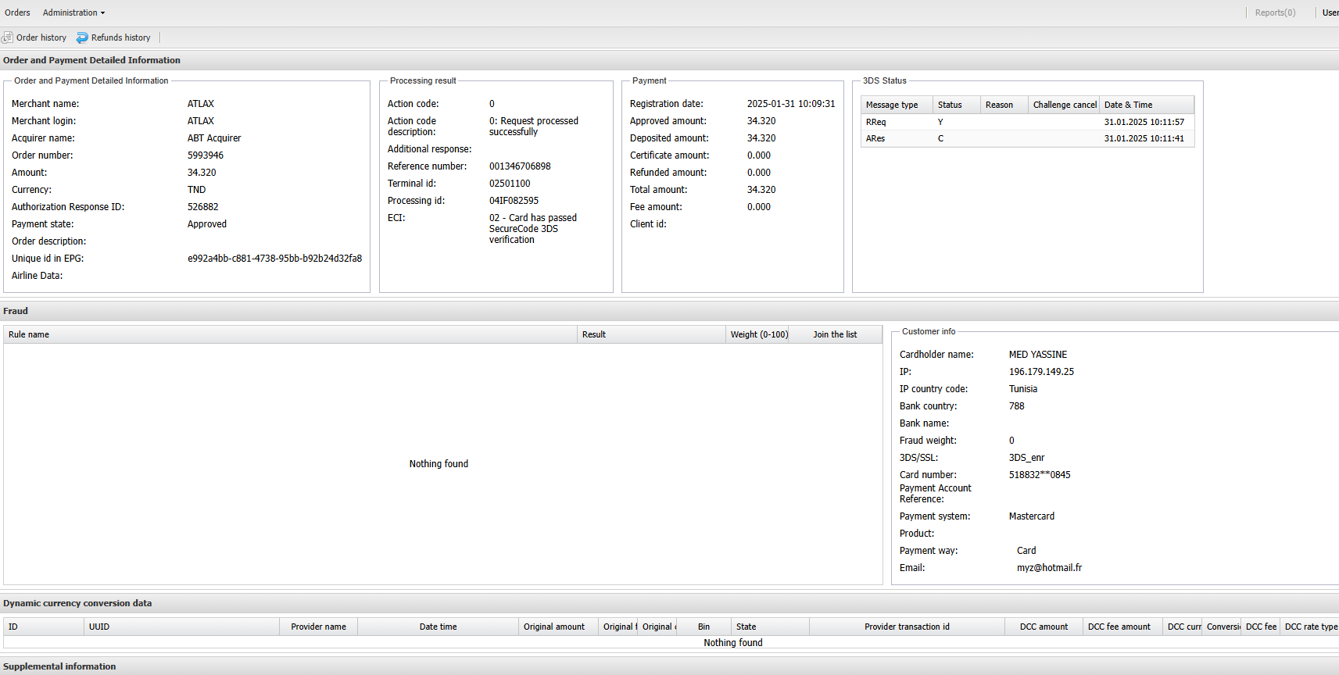Open the Orders menu
1339x675 pixels.
click(17, 12)
